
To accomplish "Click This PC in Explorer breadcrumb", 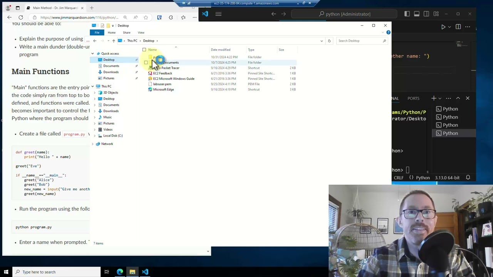I will (x=132, y=41).
